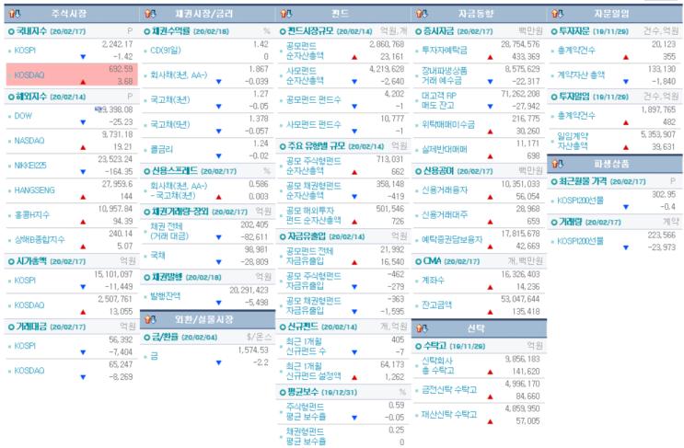684x448 pixels.
Task: Click the up/down arrow icon in 채권시장/금리 header
Action: 150,14
